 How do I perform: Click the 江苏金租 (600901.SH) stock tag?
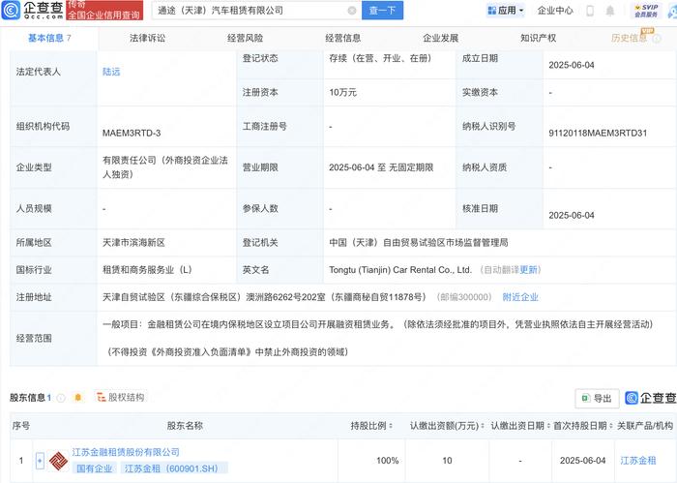pos(173,468)
